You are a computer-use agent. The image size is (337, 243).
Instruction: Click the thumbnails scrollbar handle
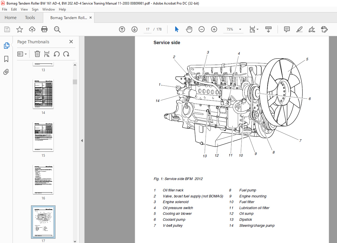(x=75, y=82)
